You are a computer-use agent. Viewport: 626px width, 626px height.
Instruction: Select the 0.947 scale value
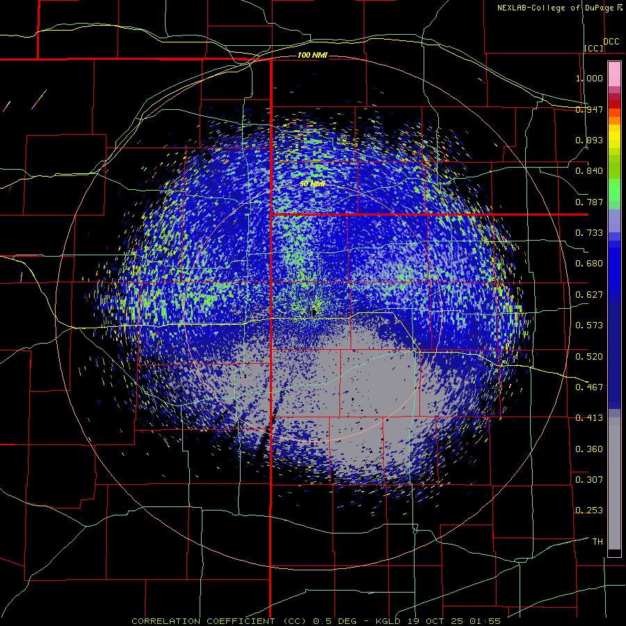[x=589, y=109]
